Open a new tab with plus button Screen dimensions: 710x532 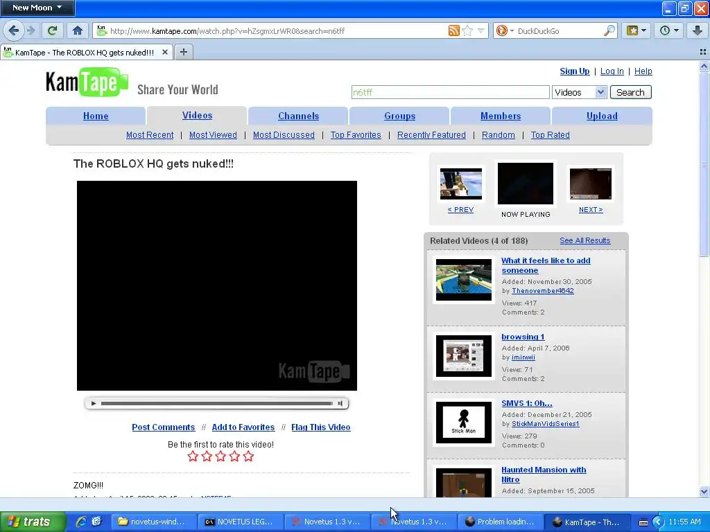point(183,52)
